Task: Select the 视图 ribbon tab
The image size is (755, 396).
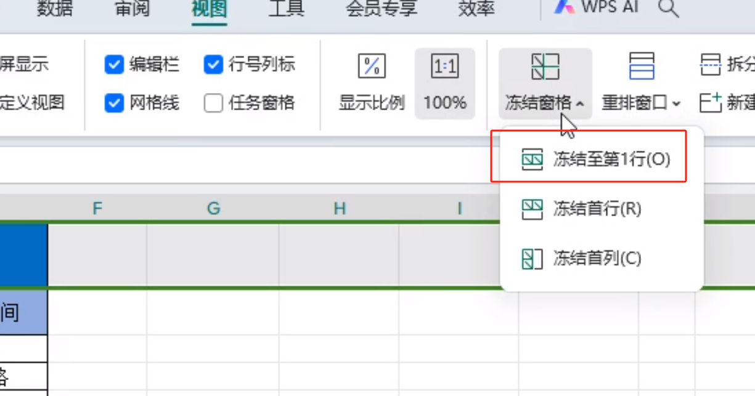Action: 209,9
